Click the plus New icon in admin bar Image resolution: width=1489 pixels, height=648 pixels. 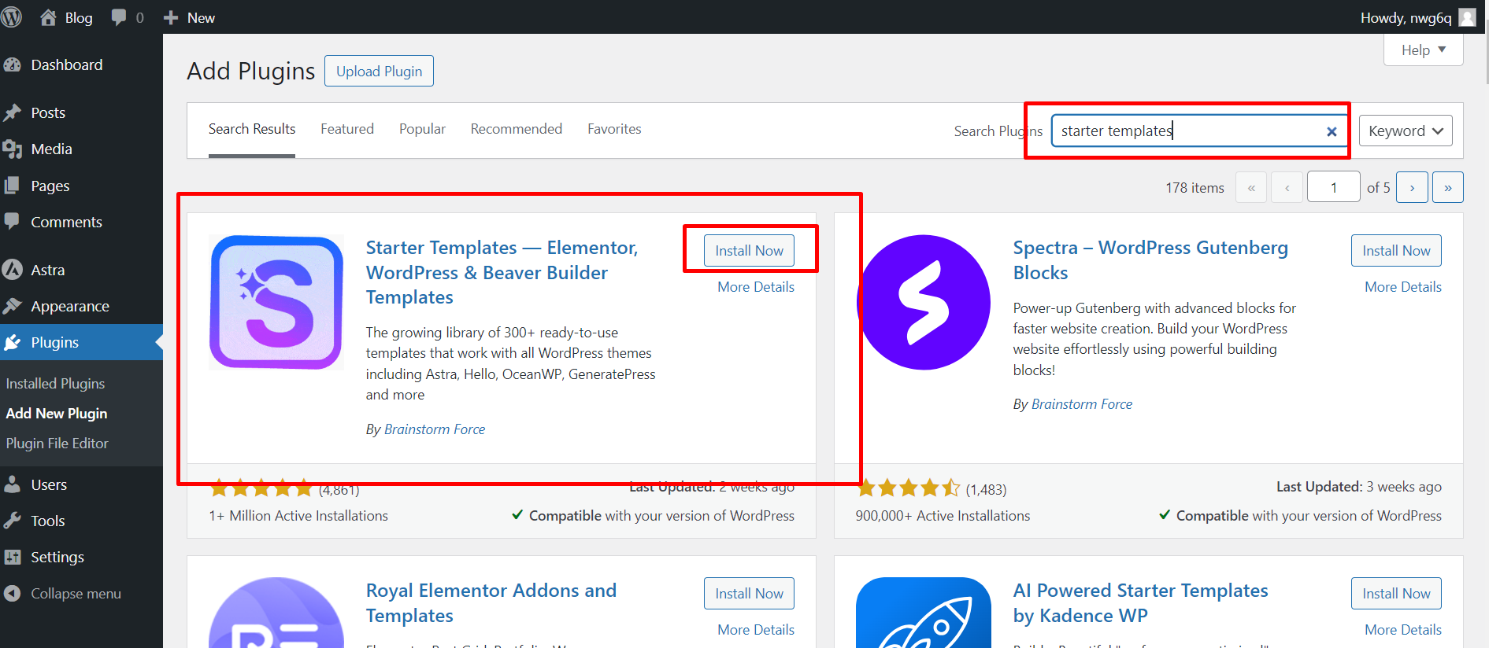pos(170,17)
